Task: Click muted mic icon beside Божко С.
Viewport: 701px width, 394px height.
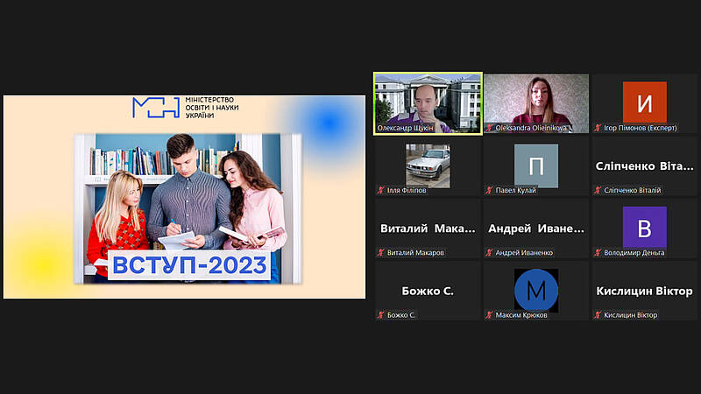Action: click(x=381, y=315)
